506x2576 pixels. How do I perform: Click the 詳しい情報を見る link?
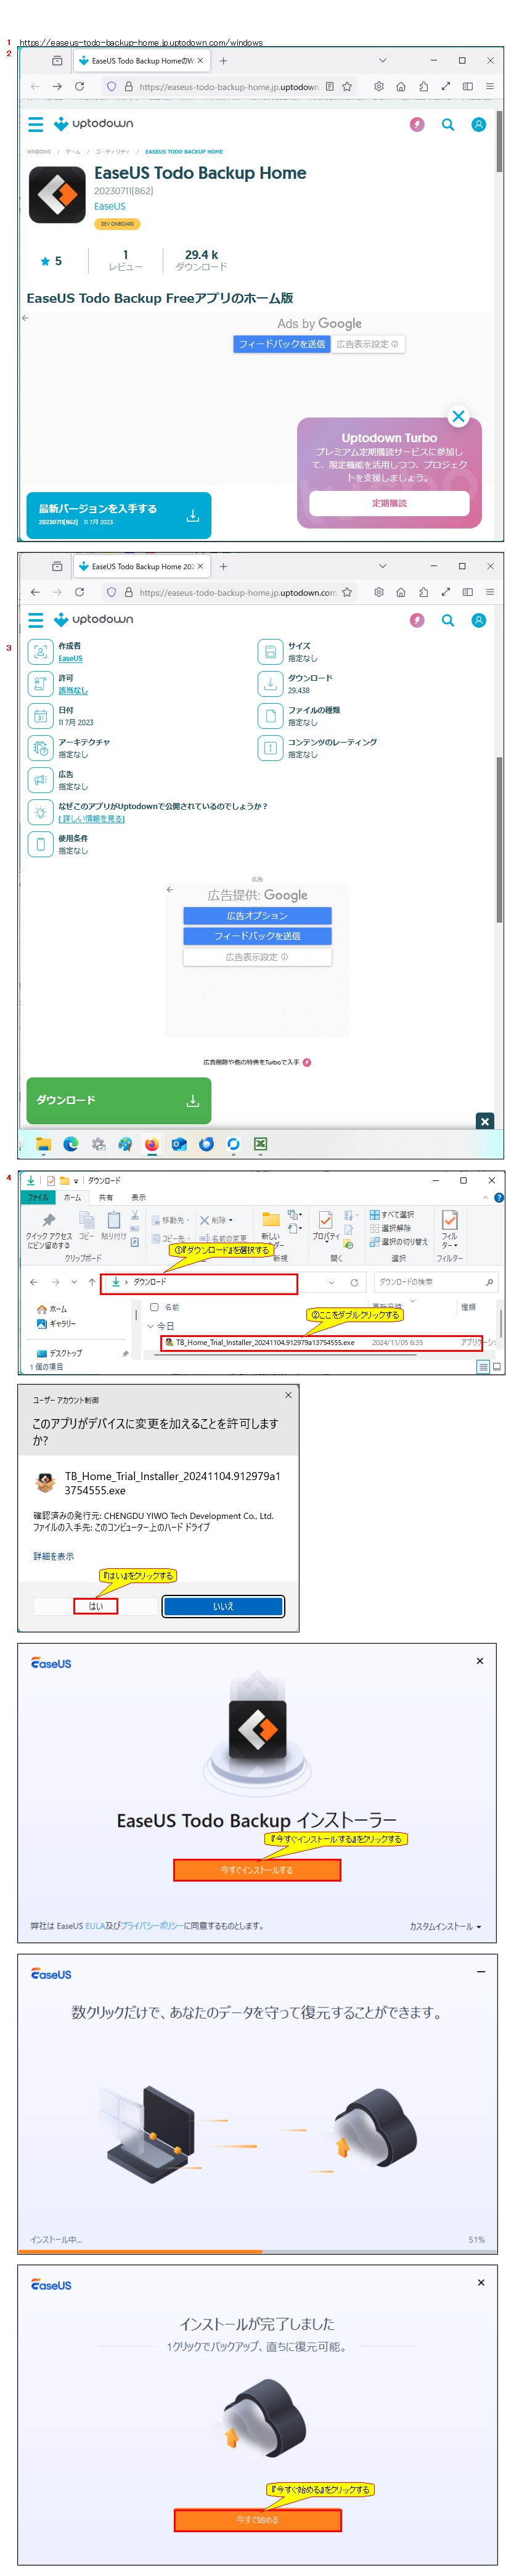91,819
